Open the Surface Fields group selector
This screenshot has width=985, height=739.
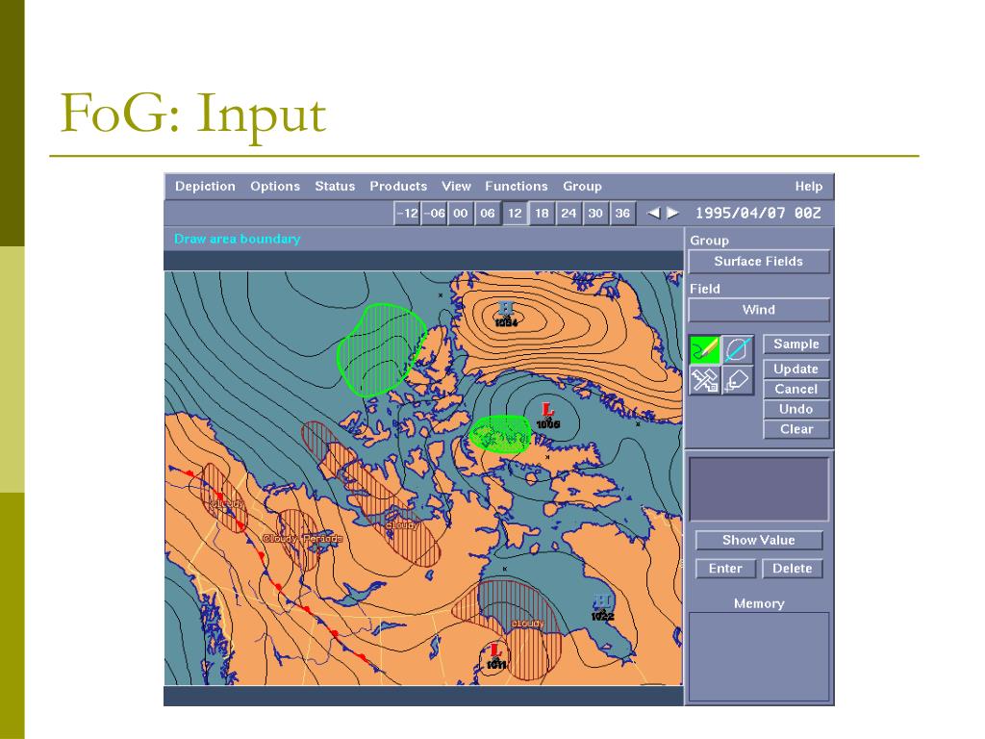759,262
